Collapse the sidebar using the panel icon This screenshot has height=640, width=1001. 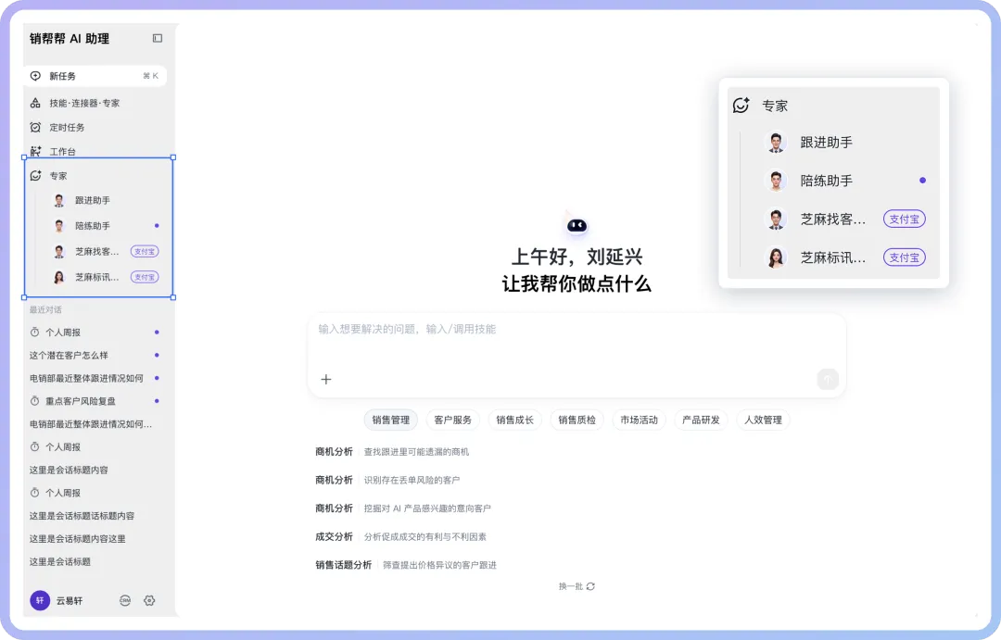(x=157, y=38)
